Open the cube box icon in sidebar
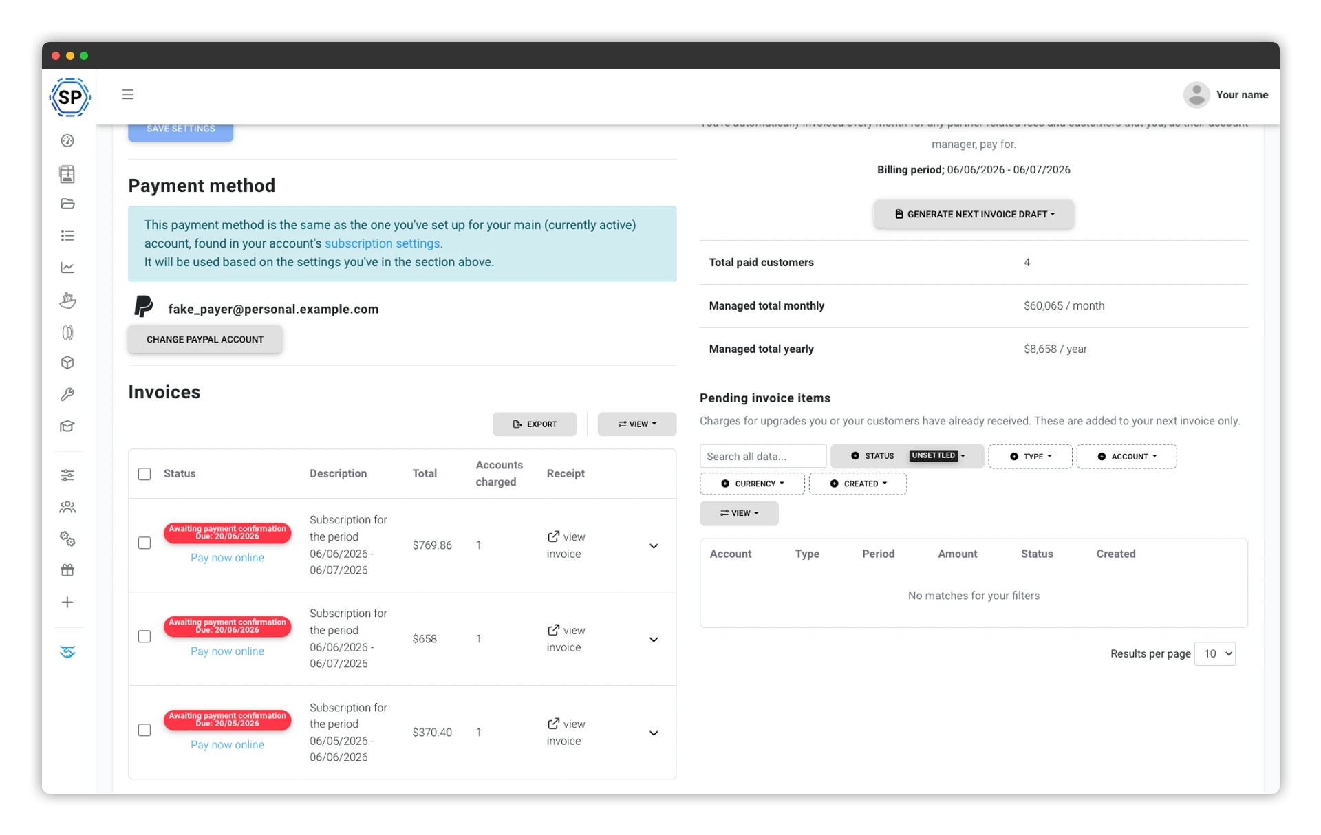 (67, 362)
